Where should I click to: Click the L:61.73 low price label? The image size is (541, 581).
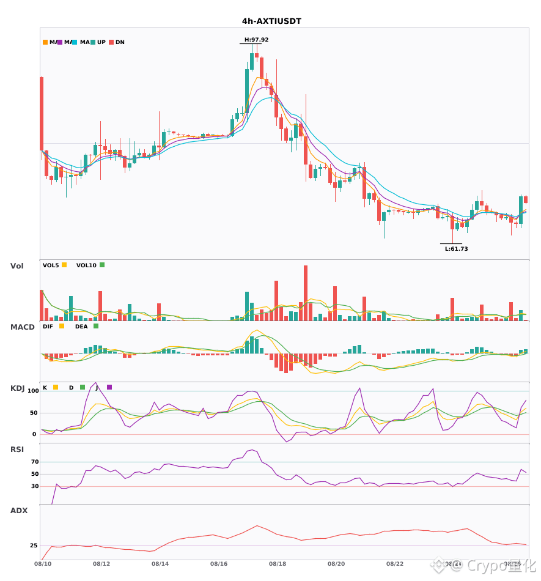tap(456, 249)
